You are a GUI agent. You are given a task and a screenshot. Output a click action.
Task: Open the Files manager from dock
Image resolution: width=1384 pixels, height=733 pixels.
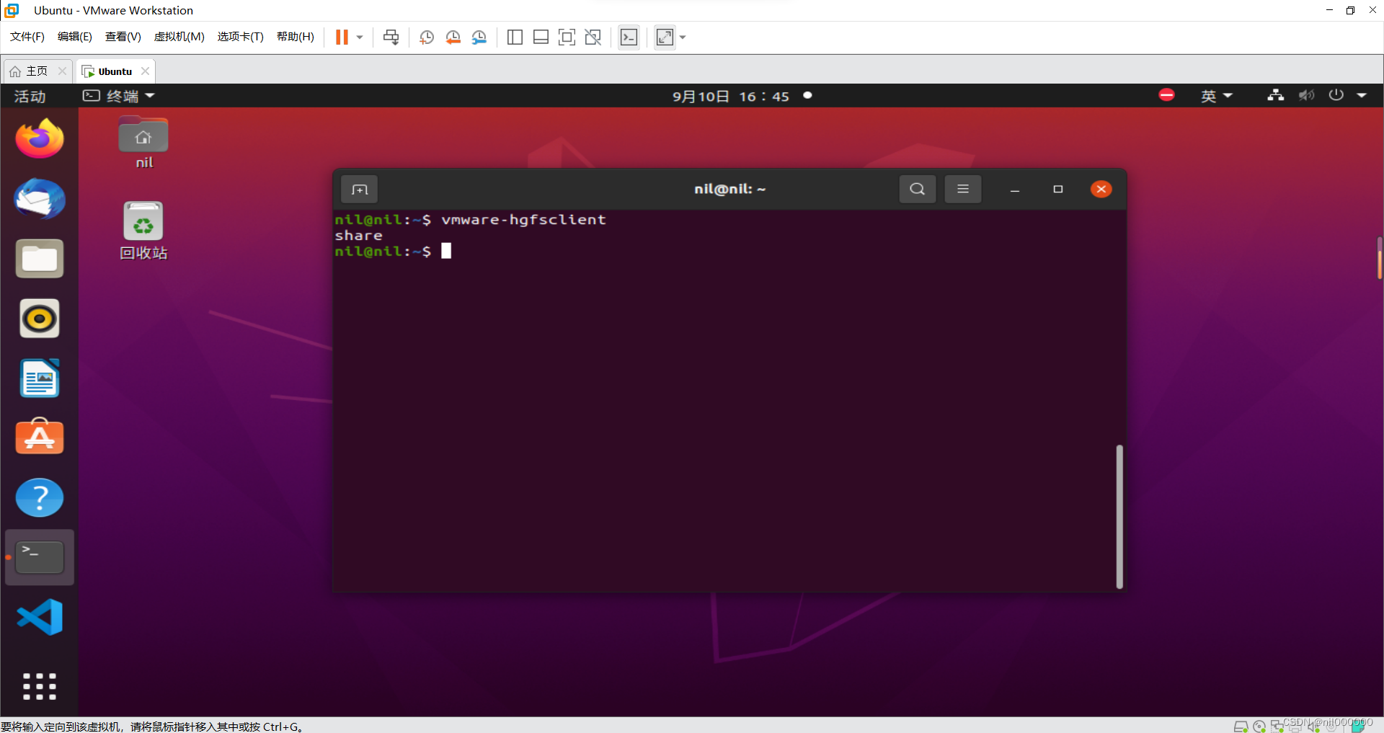coord(40,259)
